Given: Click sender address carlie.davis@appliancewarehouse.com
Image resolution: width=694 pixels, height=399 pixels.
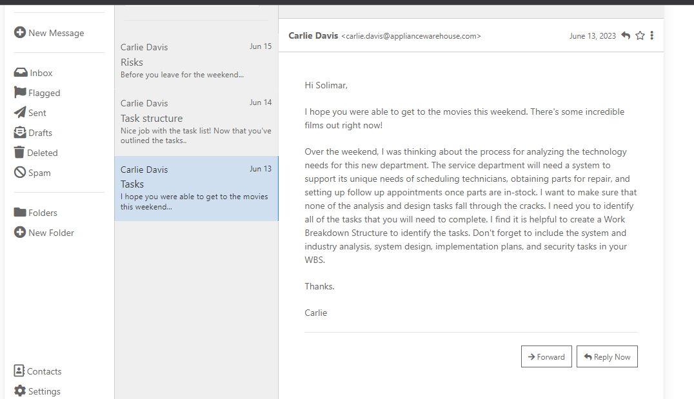Looking at the screenshot, I should point(411,36).
